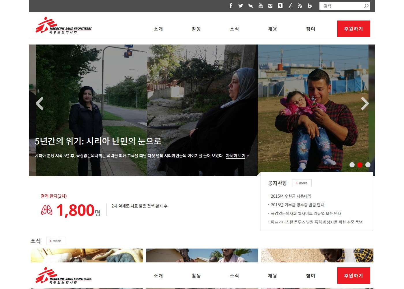This screenshot has height=289, width=404.
Task: Expand notices with 공지사항 more button
Action: (x=302, y=183)
